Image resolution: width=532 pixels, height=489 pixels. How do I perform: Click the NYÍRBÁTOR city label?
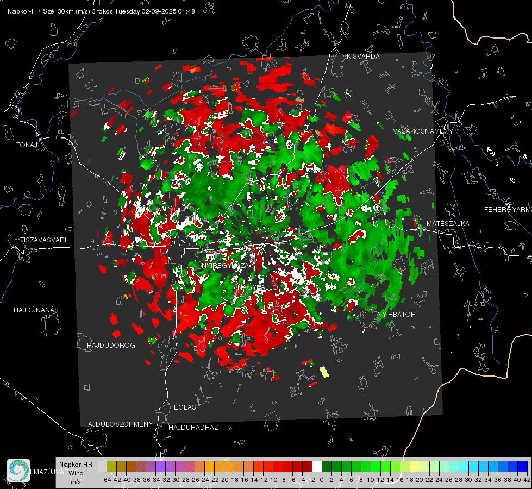396,315
